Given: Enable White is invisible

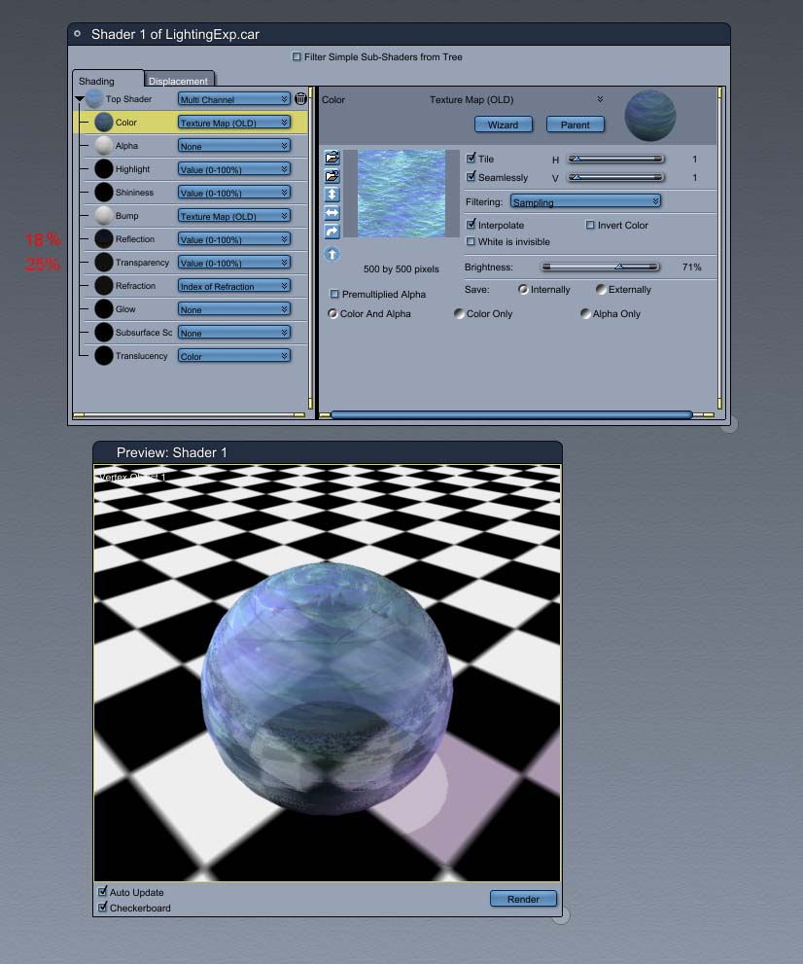Looking at the screenshot, I should click(471, 241).
